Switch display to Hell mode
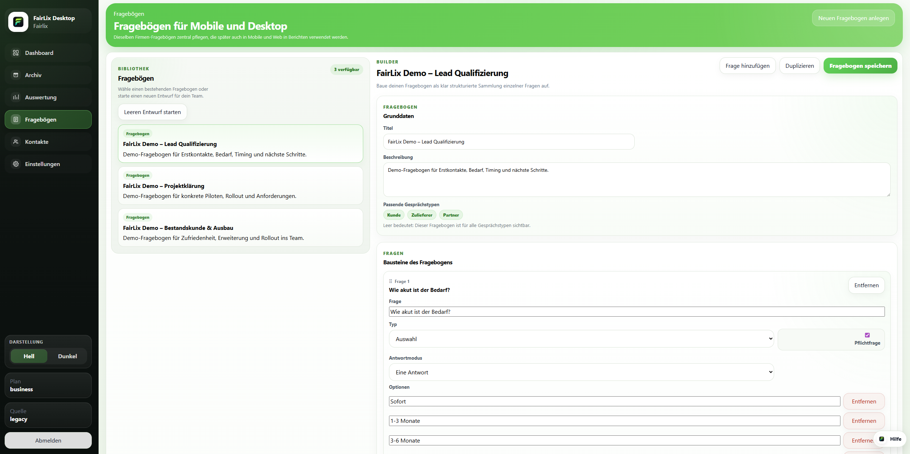 coord(29,356)
